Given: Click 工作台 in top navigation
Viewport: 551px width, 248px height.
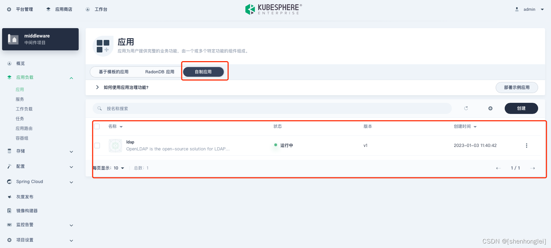Looking at the screenshot, I should click(x=101, y=9).
